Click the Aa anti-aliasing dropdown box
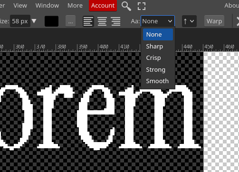Viewport: 239px width, 172px height. click(158, 21)
